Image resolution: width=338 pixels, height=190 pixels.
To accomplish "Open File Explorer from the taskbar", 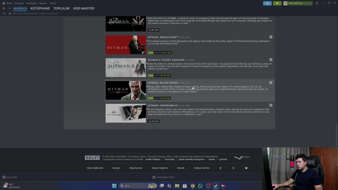I will click(177, 186).
